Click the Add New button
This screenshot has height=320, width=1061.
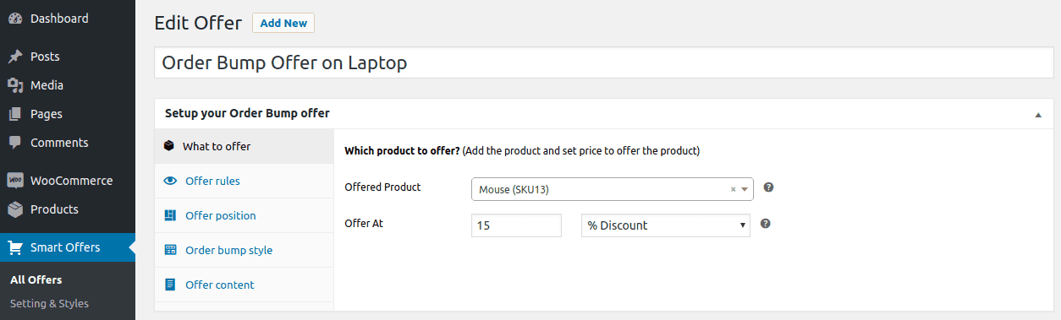(x=283, y=23)
